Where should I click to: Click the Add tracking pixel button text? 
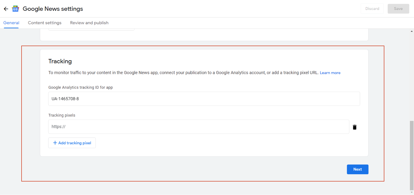coord(75,143)
